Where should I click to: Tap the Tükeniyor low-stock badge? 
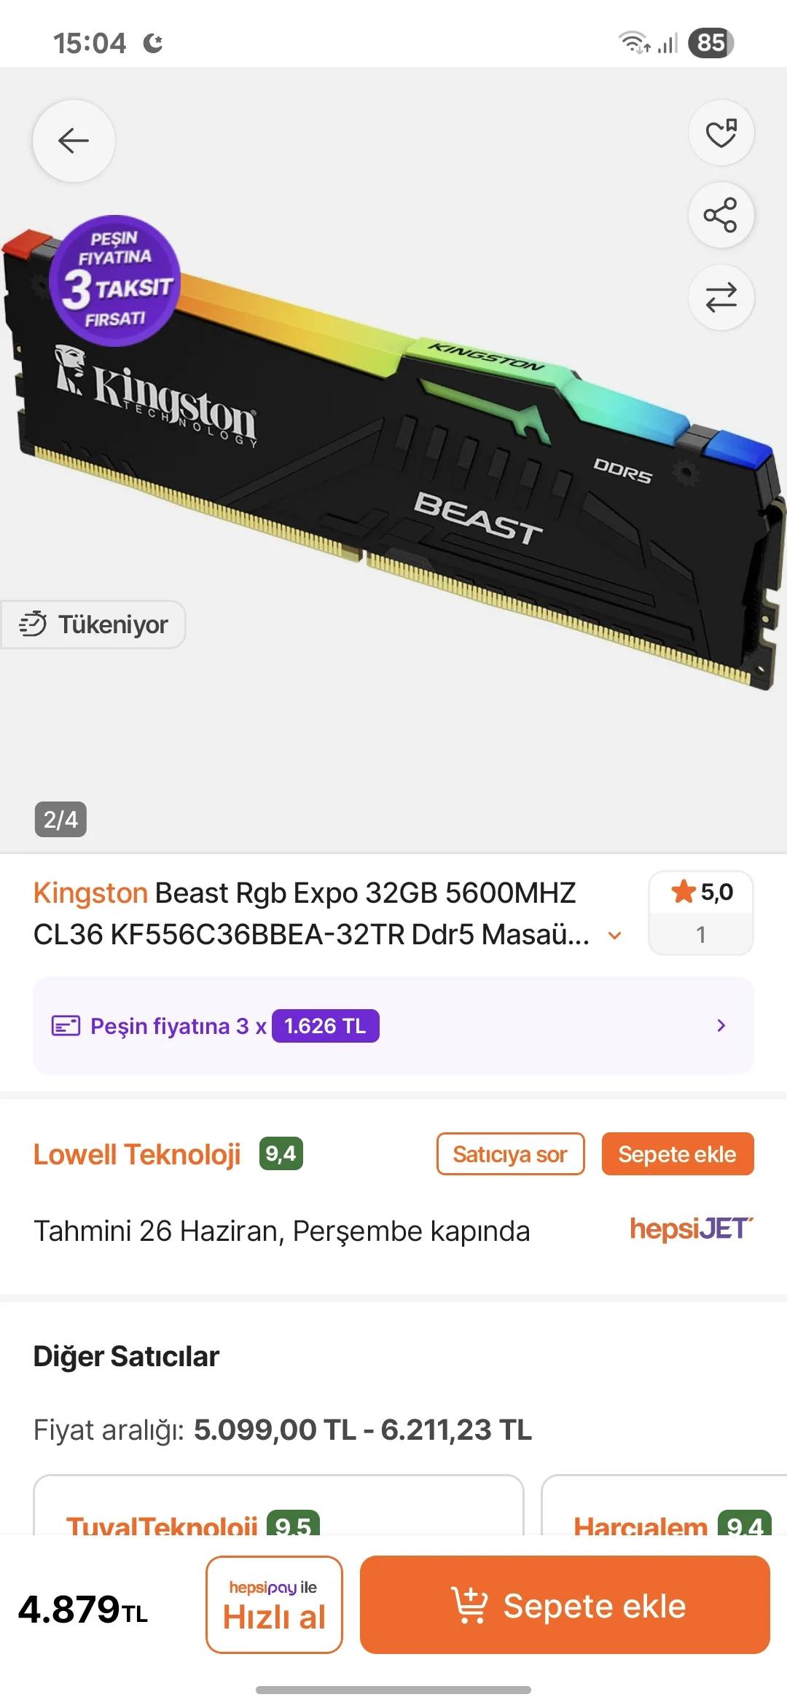(x=93, y=624)
